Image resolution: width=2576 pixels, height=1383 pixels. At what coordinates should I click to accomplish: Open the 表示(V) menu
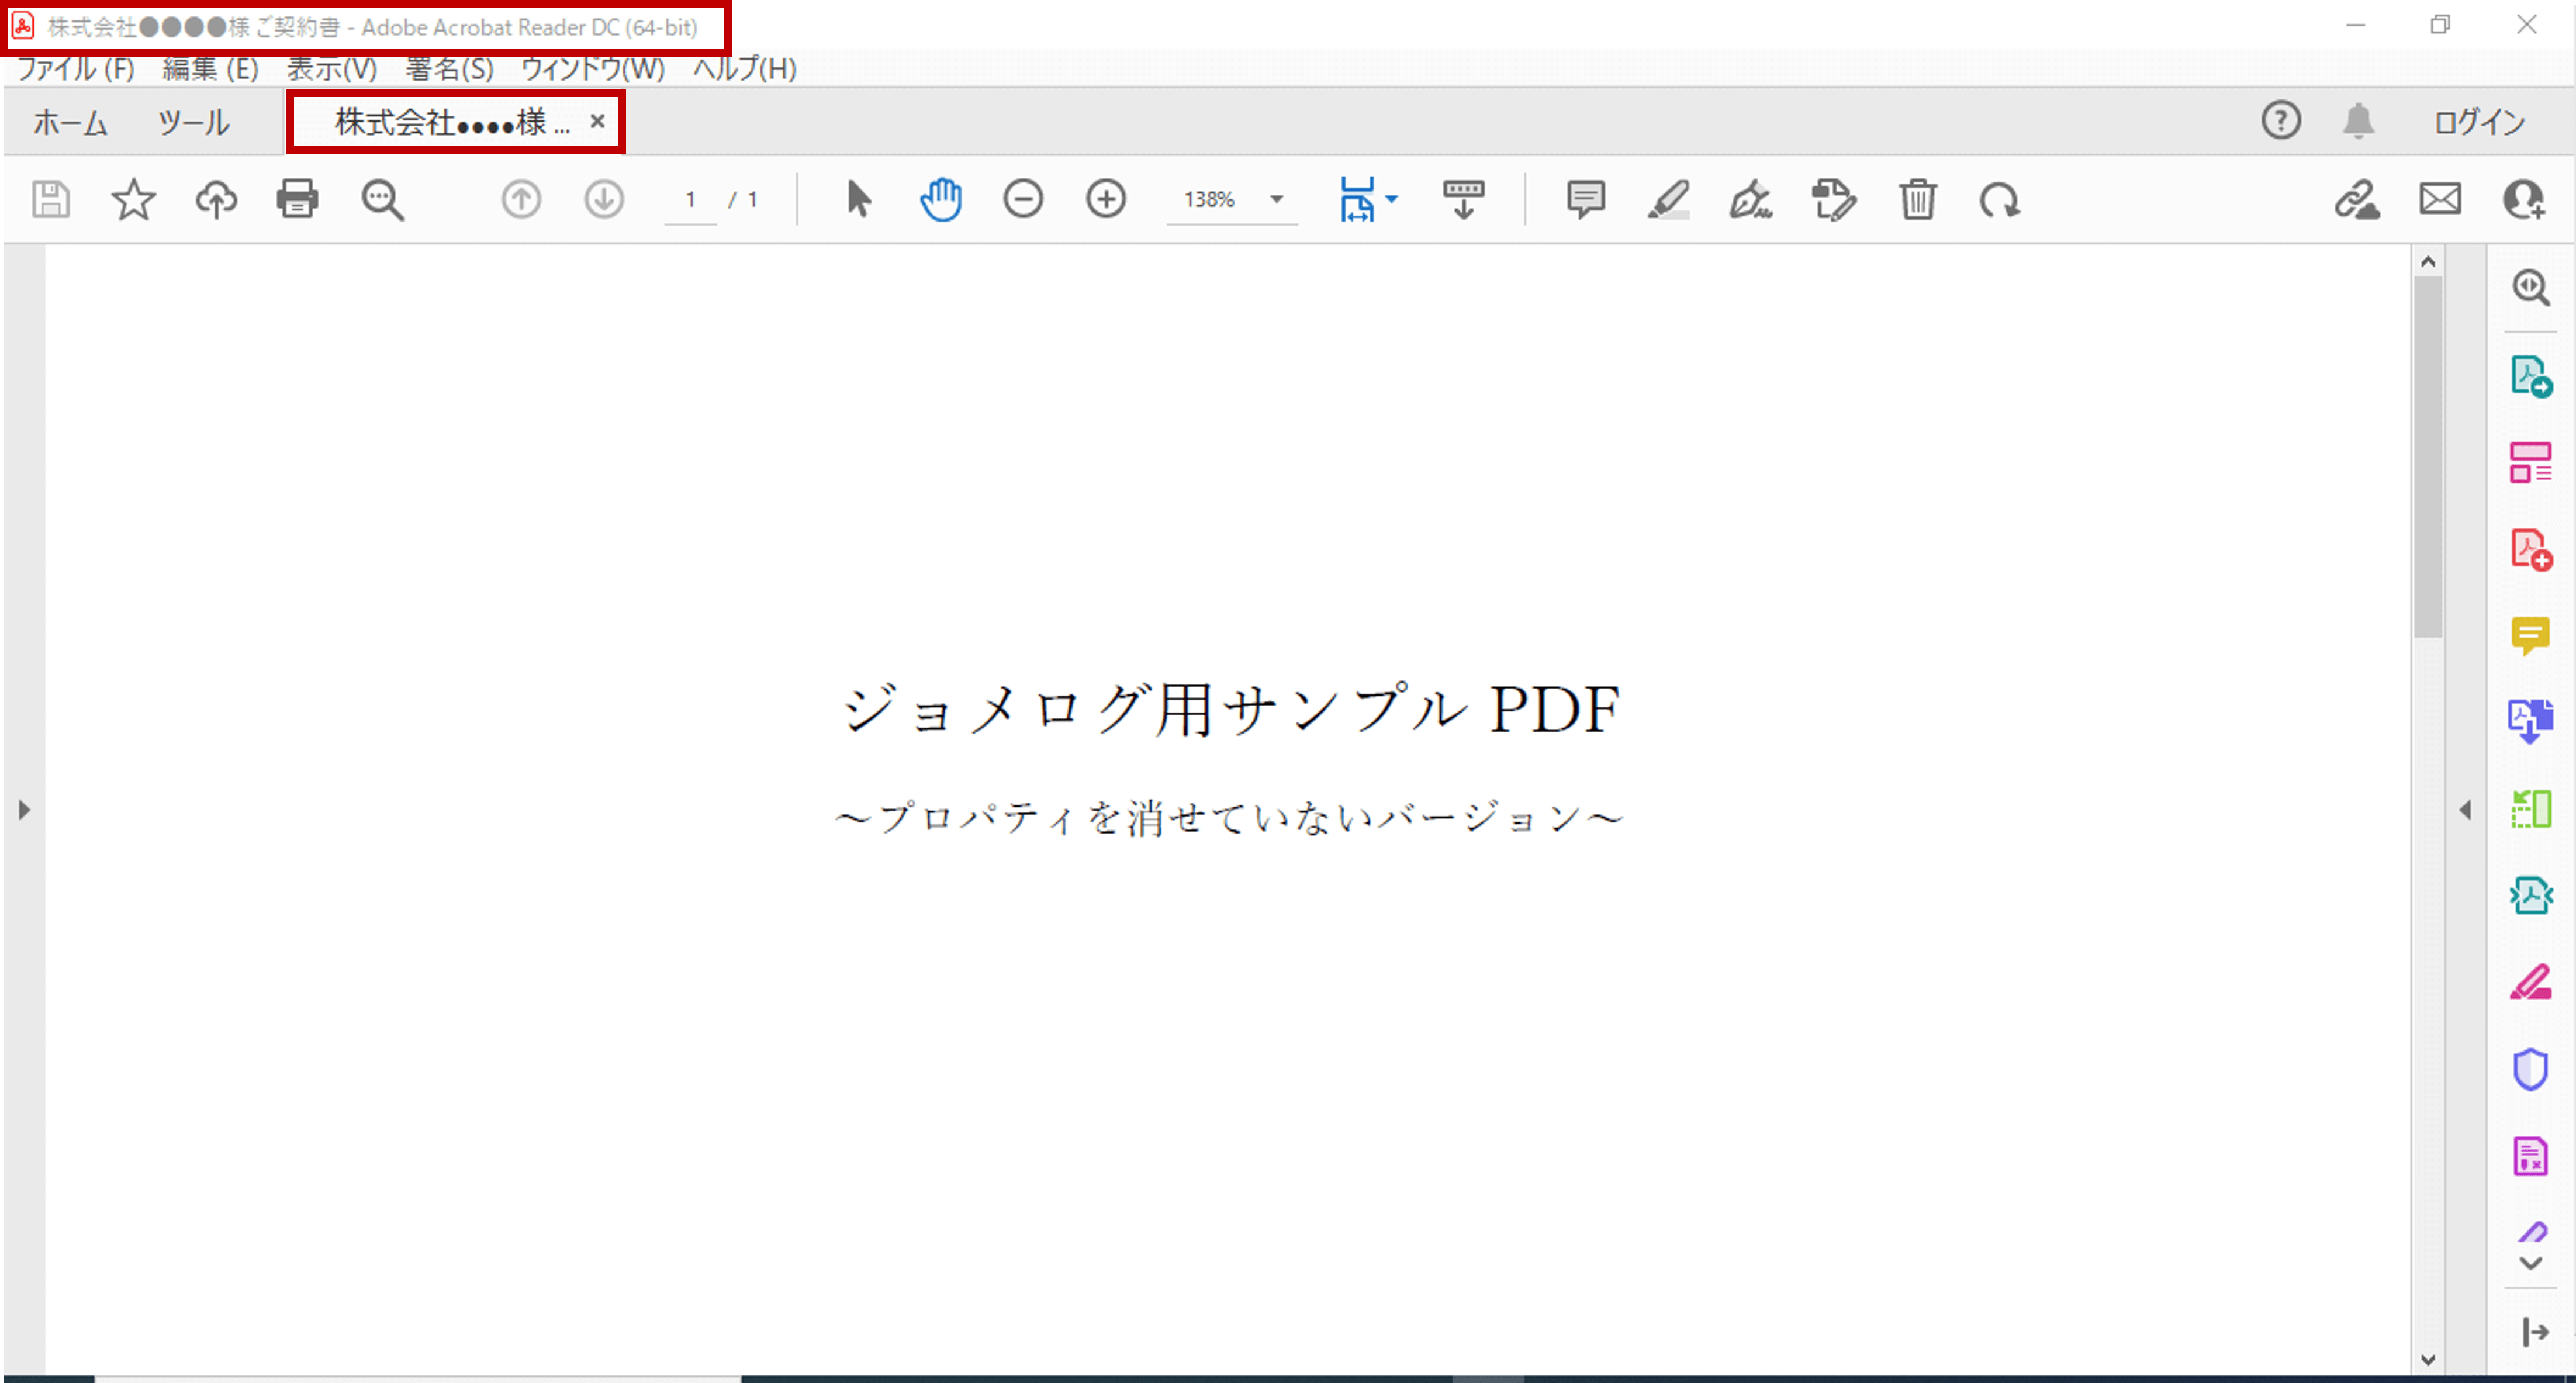pyautogui.click(x=332, y=69)
